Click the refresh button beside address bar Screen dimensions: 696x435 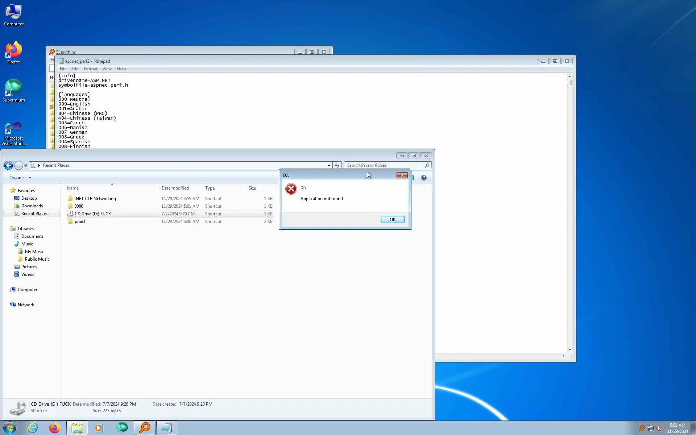[337, 165]
